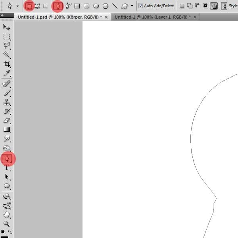Click the foreground color swatch
This screenshot has width=238, height=238.
pos(5,237)
